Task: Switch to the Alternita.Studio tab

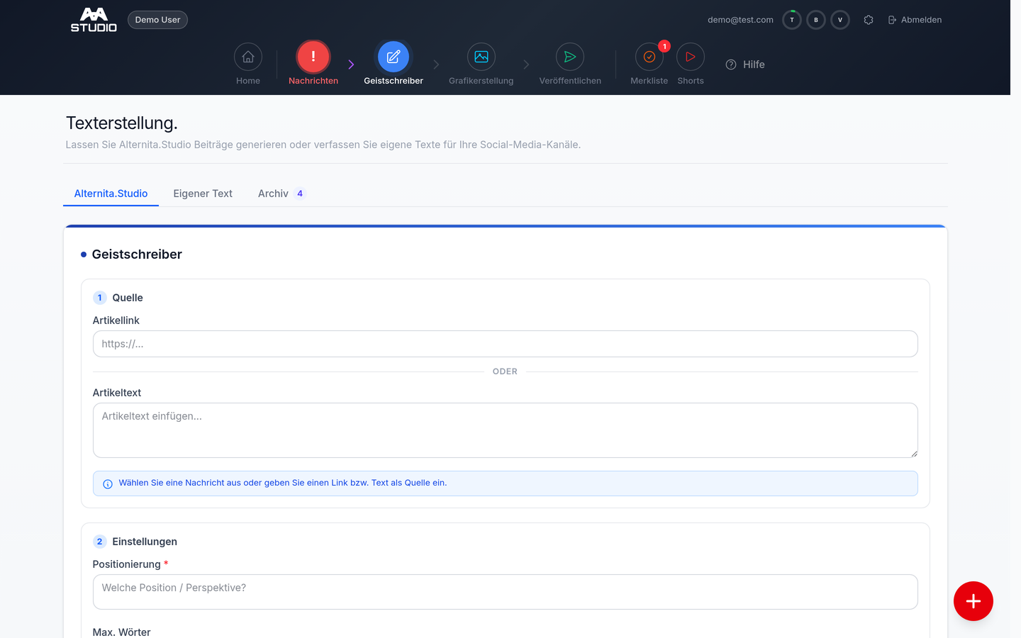Action: point(111,194)
